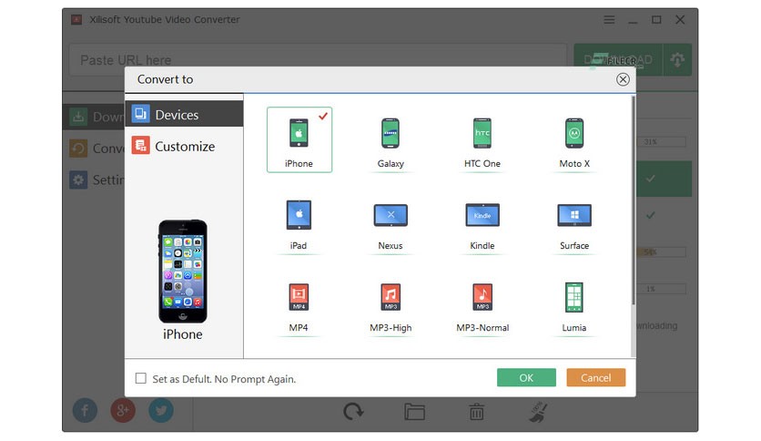The image size is (761, 441).
Task: Open the Download section in main sidebar
Action: [x=94, y=117]
